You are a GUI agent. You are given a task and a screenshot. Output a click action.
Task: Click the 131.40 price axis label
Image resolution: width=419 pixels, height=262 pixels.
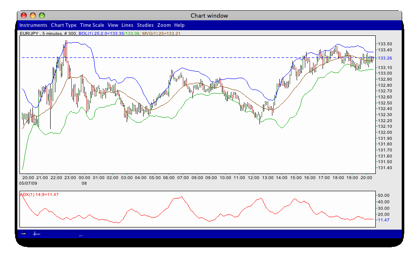click(385, 168)
